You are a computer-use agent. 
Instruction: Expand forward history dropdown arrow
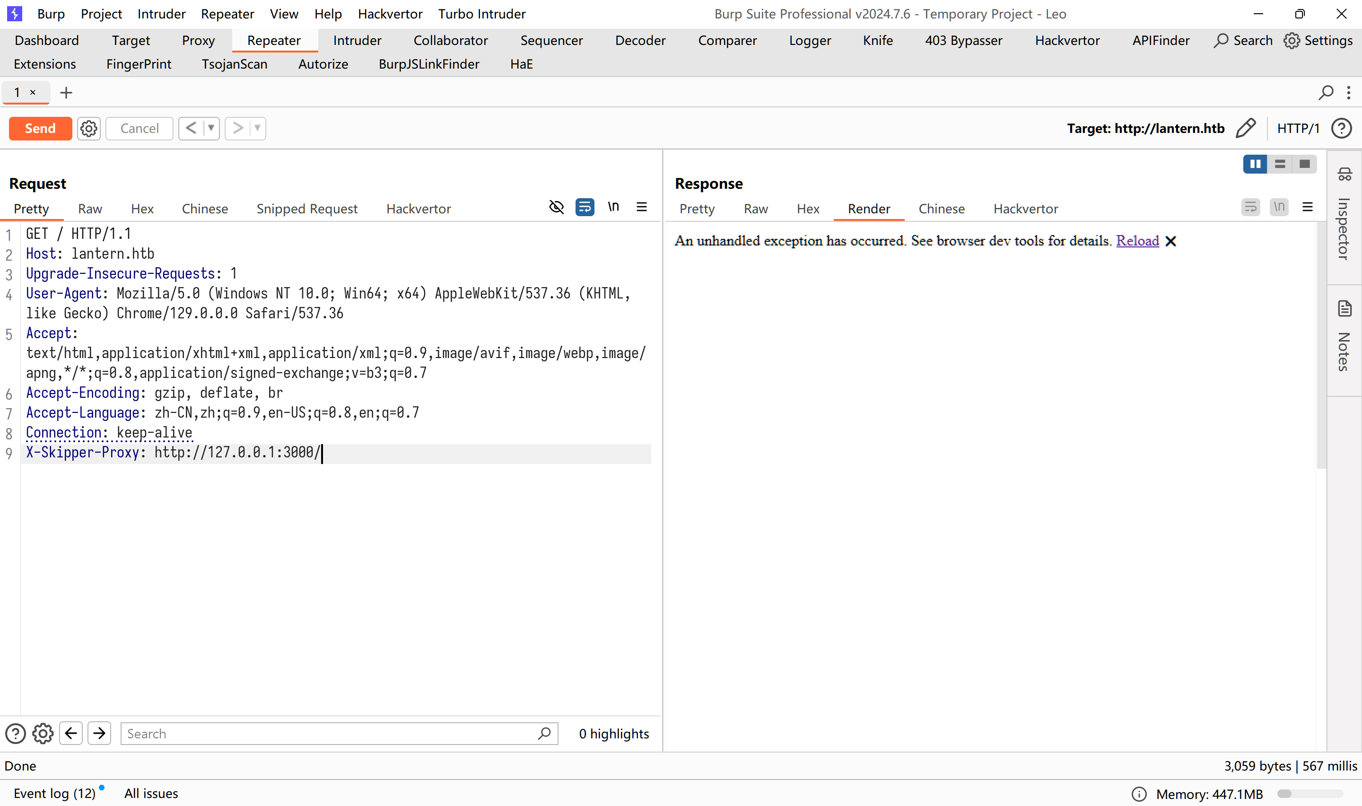[x=257, y=129]
